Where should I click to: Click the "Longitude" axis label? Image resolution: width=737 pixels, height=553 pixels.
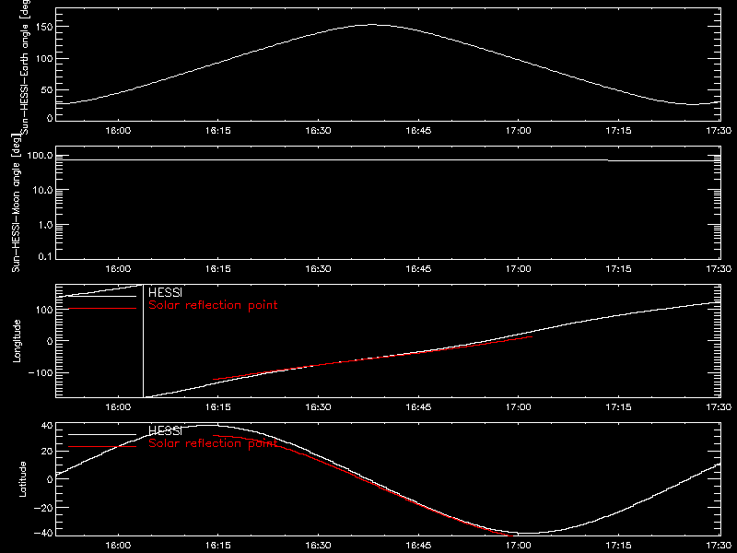(17, 341)
